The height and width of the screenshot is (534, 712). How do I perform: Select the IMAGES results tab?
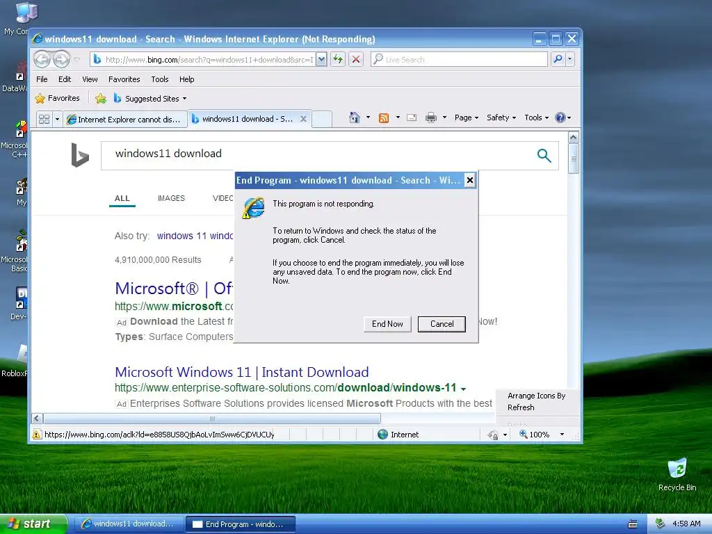click(171, 198)
